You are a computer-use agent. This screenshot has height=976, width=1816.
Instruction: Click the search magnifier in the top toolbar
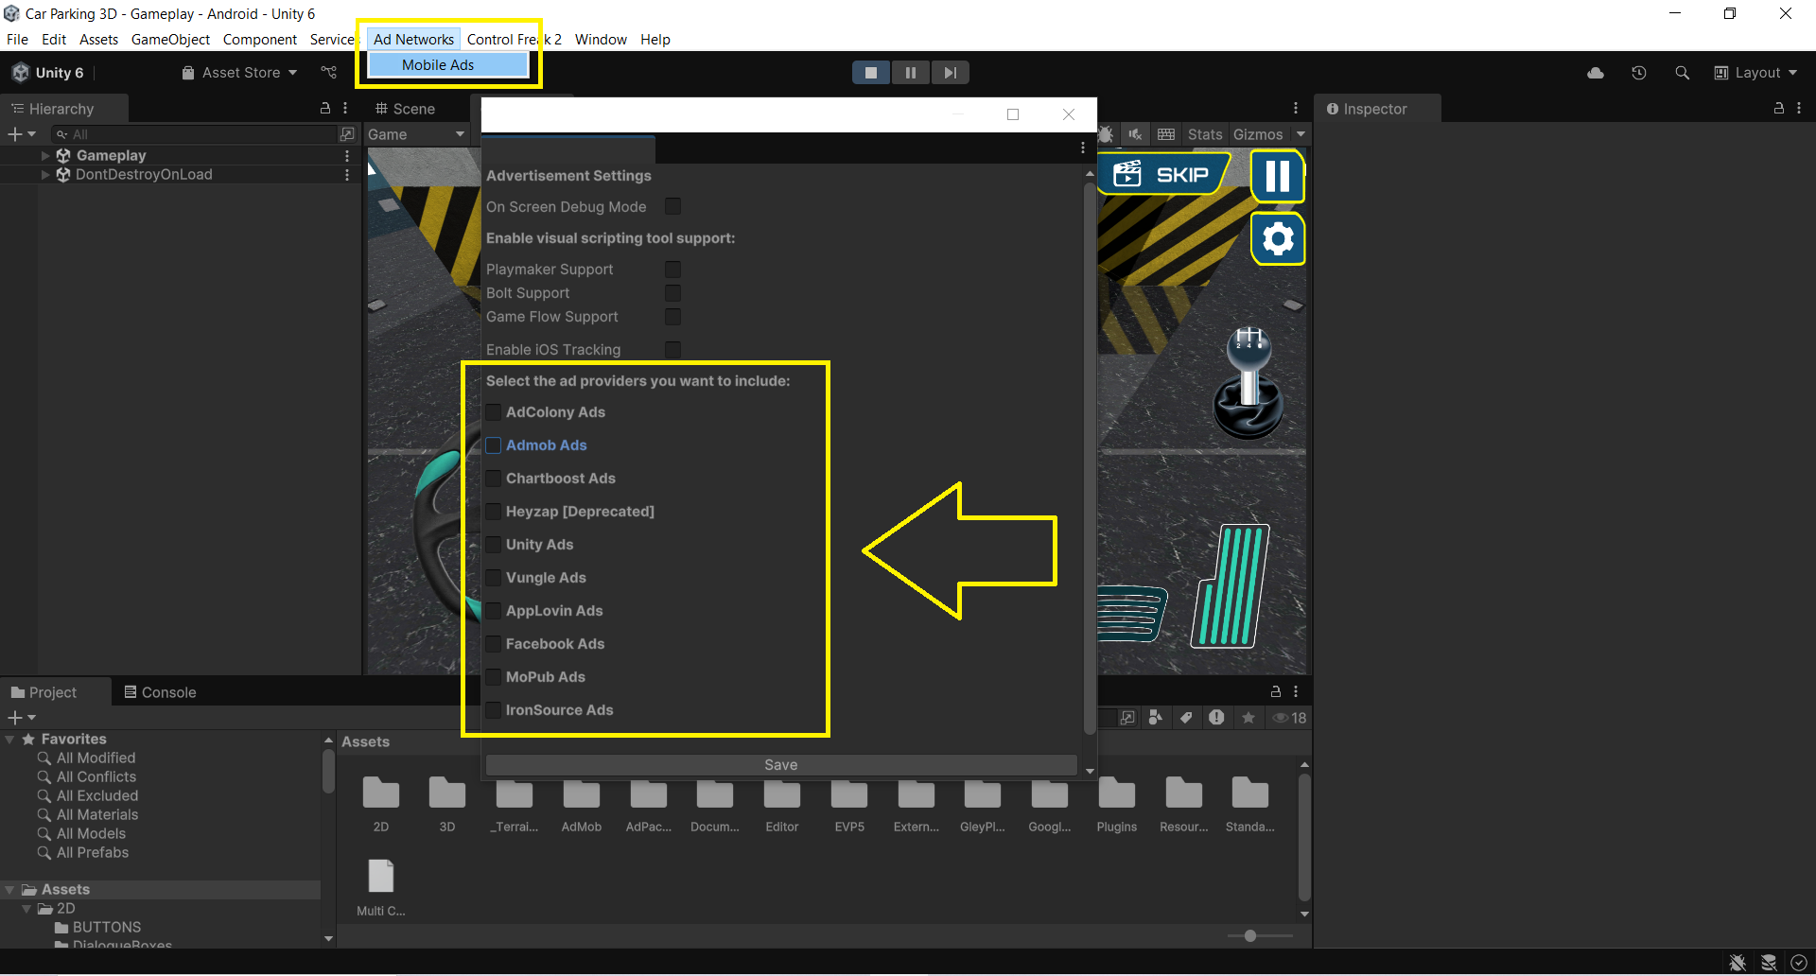tap(1683, 72)
